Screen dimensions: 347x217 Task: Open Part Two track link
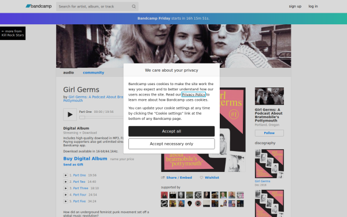(79, 182)
